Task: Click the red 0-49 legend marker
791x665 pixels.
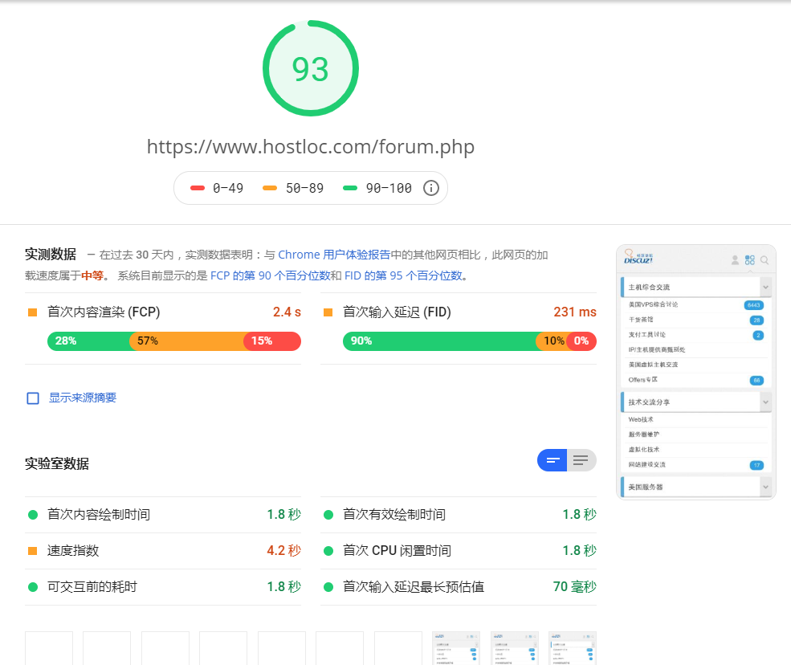Action: tap(198, 188)
